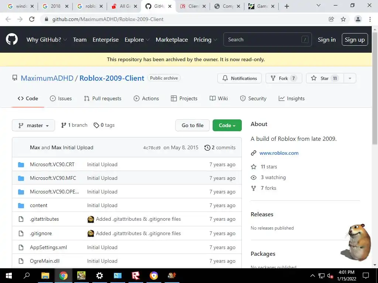378x283 pixels.
Task: Open the Windows Start menu
Action: point(9,276)
